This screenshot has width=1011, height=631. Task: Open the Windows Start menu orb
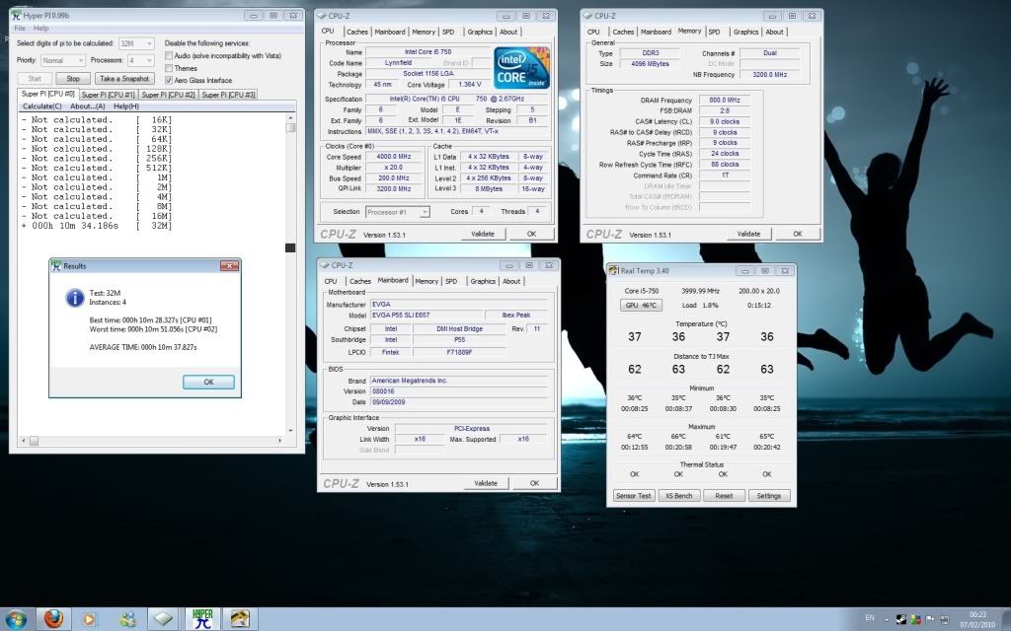[18, 618]
